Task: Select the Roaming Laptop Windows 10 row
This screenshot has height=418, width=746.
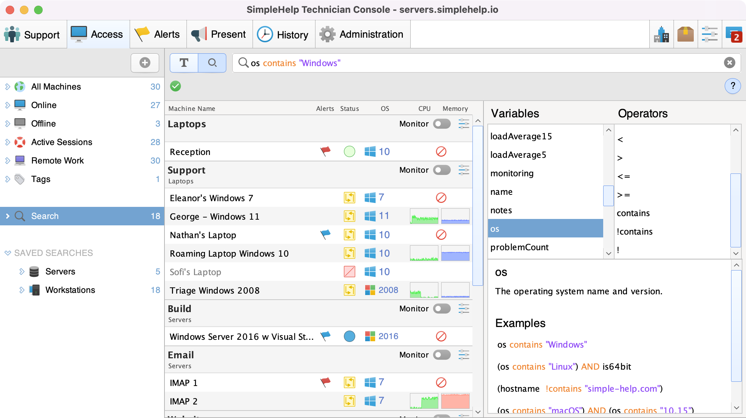Action: tap(319, 253)
